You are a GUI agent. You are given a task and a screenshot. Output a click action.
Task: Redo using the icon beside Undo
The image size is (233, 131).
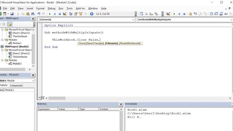pyautogui.click(x=44, y=14)
